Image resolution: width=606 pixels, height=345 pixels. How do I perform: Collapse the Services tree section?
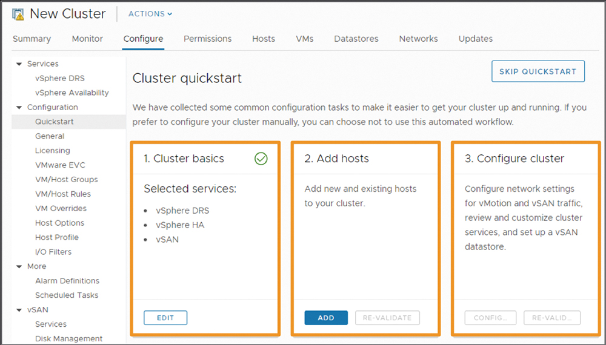tap(19, 64)
